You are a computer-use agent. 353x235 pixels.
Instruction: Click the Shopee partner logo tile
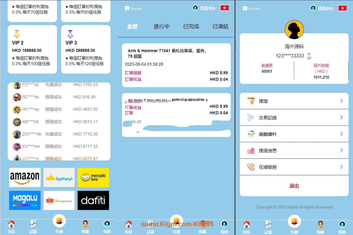[x=59, y=200]
